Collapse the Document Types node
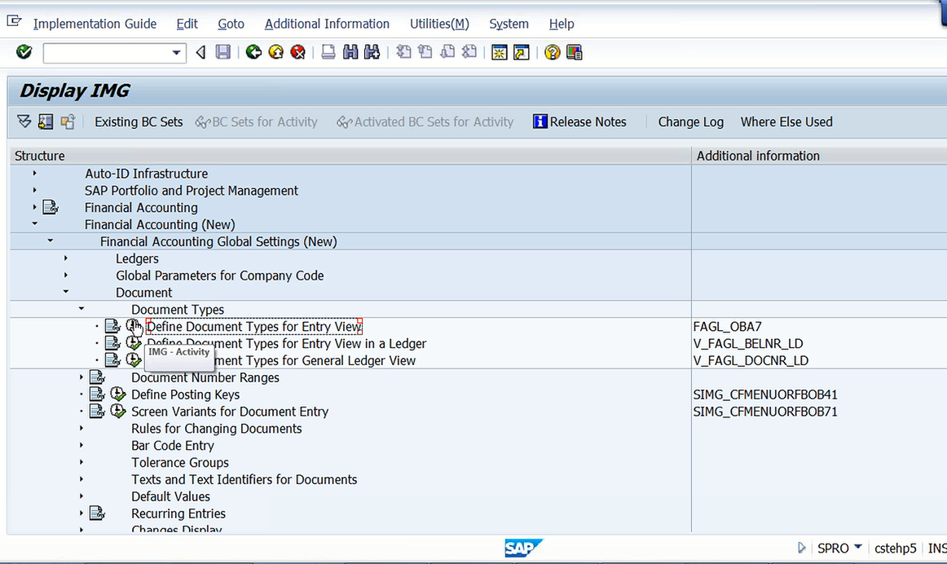947x564 pixels. (81, 309)
